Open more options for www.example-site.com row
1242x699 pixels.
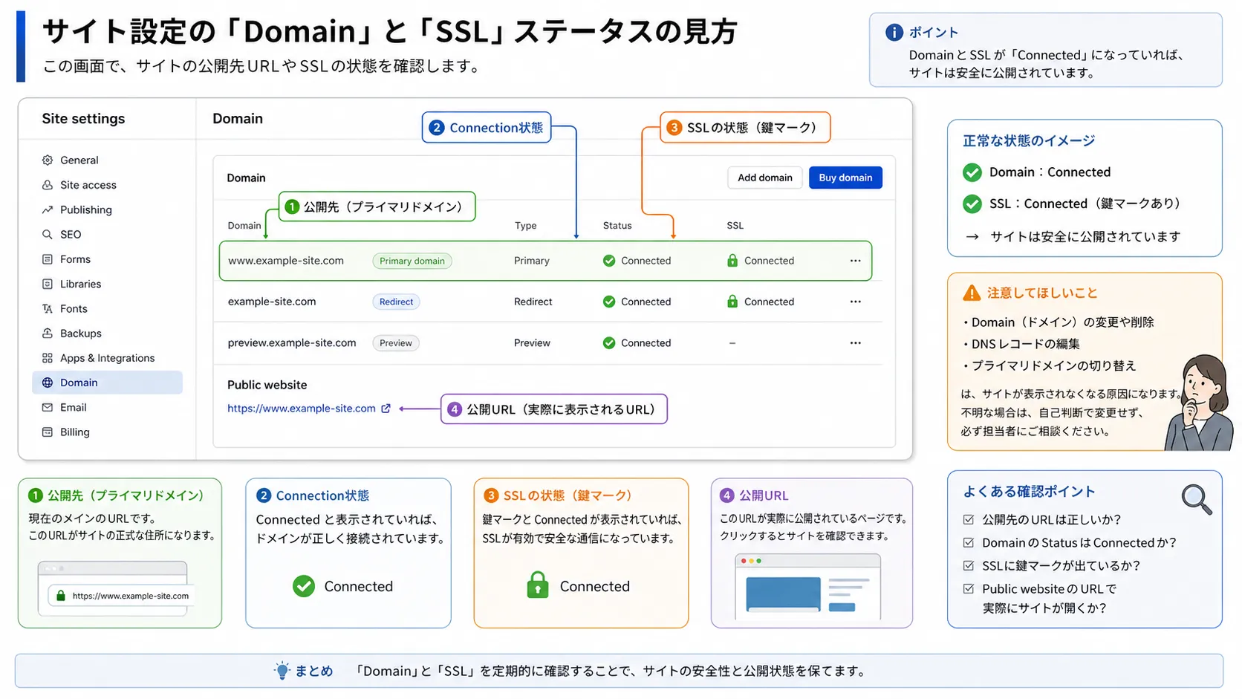[856, 261]
